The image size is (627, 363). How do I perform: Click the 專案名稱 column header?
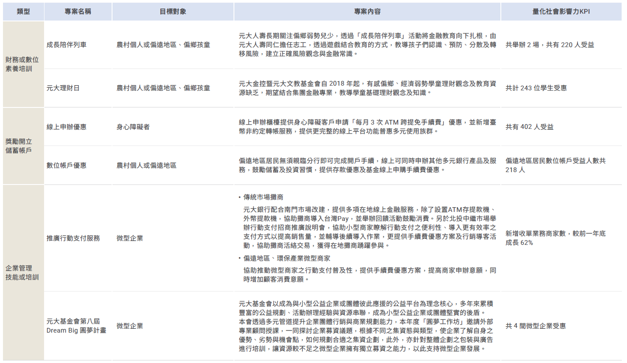(78, 12)
